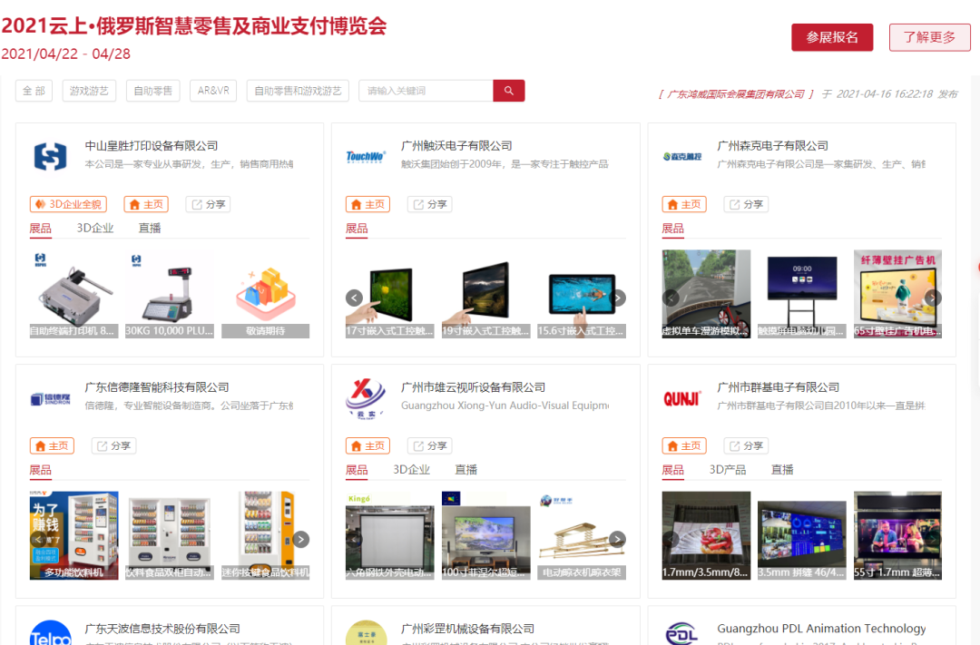The image size is (980, 645).
Task: Click the QUNJI company logo
Action: (x=681, y=399)
